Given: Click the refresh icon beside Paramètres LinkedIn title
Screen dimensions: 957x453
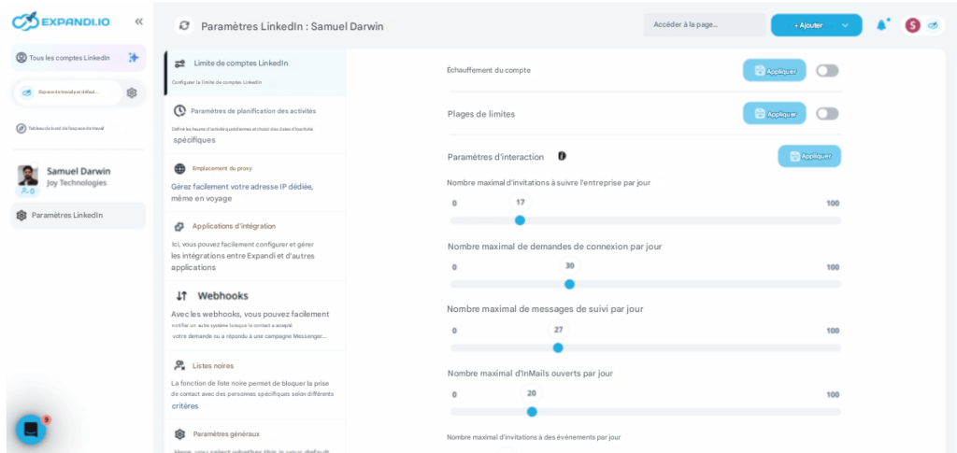Looking at the screenshot, I should (x=184, y=25).
